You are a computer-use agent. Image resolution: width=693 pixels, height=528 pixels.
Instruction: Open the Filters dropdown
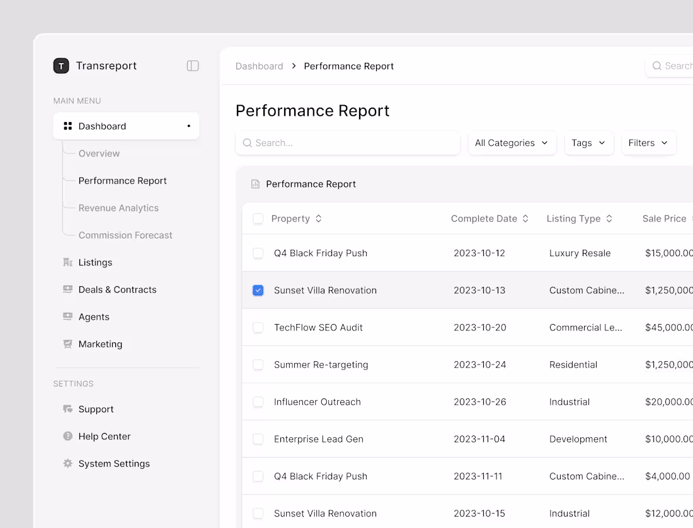click(x=649, y=143)
